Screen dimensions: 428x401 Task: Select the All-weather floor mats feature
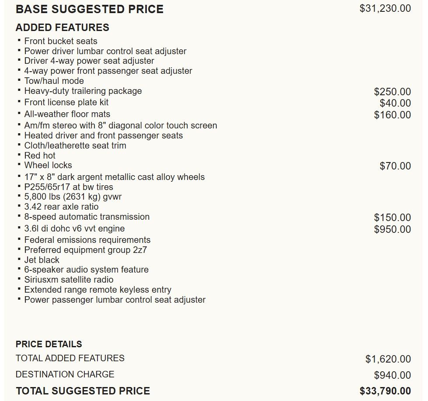[x=67, y=114]
